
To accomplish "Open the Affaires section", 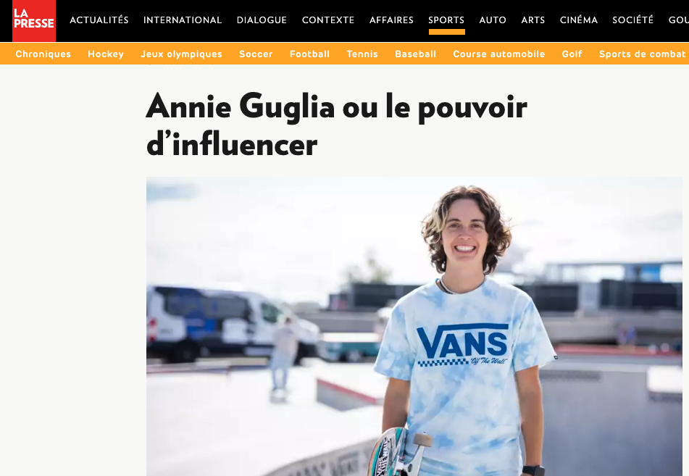I will 391,20.
